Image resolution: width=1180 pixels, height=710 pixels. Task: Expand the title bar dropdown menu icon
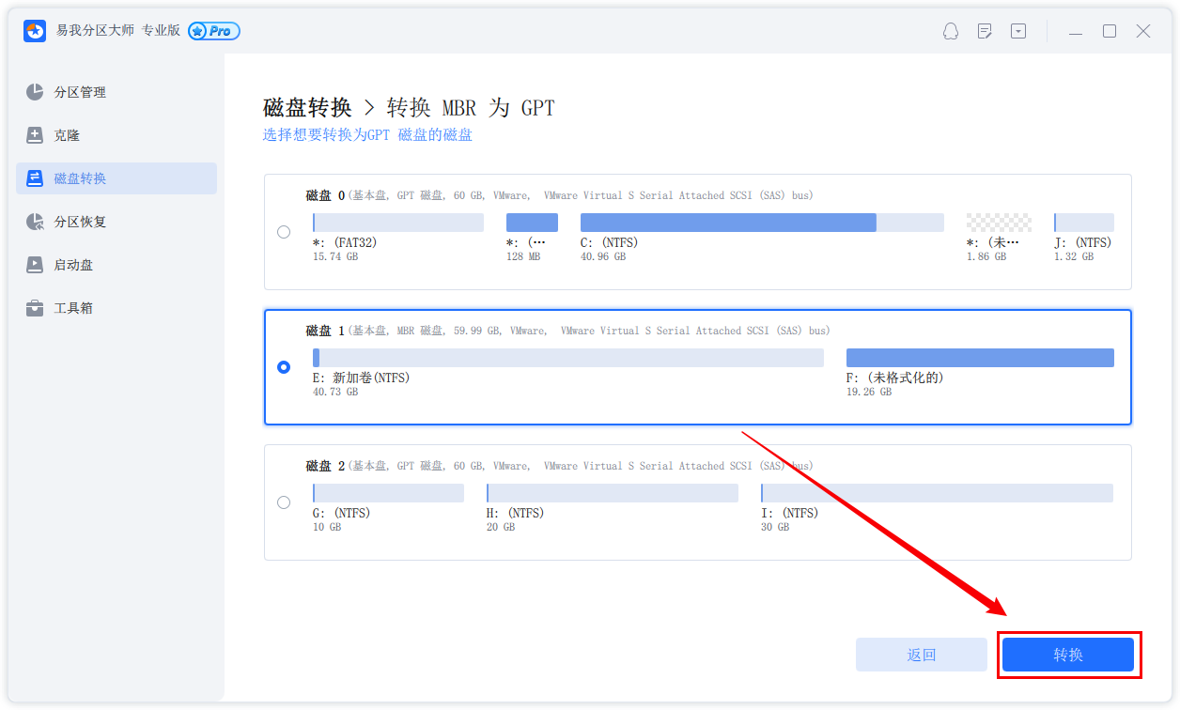pos(1018,31)
